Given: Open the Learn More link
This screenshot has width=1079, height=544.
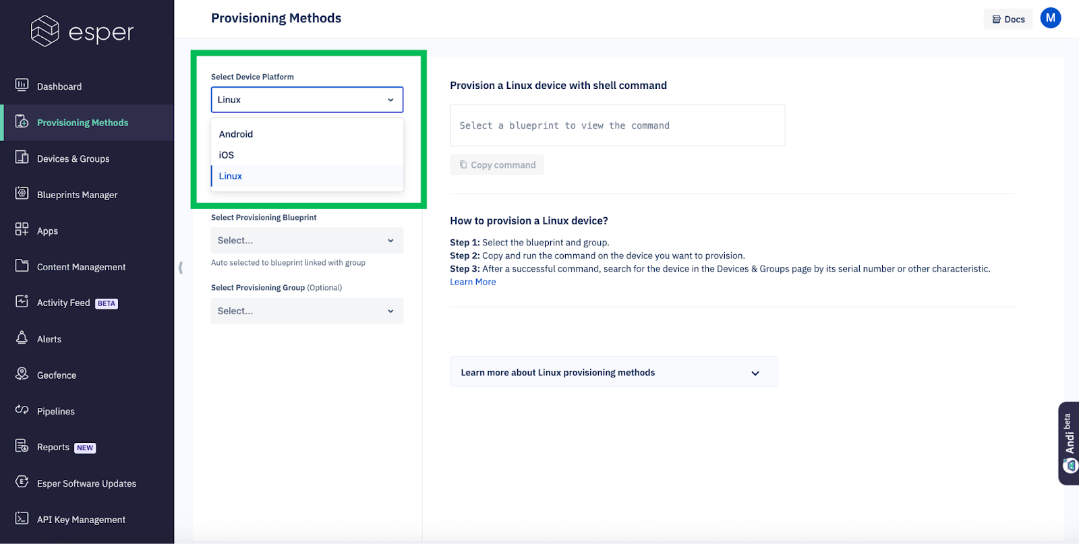Looking at the screenshot, I should pyautogui.click(x=473, y=282).
